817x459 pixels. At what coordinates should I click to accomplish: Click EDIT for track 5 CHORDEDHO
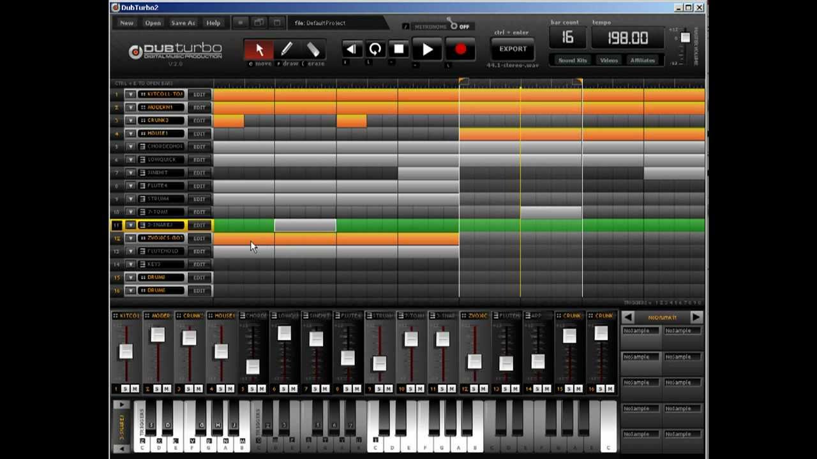[x=200, y=147]
